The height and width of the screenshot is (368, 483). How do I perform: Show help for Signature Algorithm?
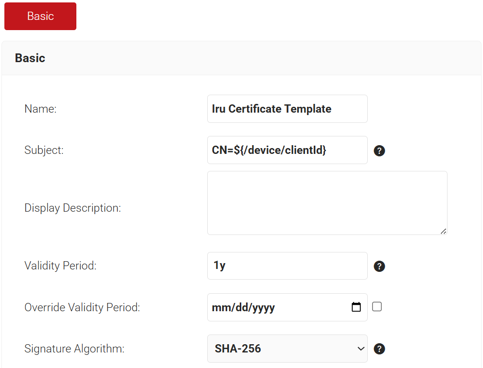point(379,349)
